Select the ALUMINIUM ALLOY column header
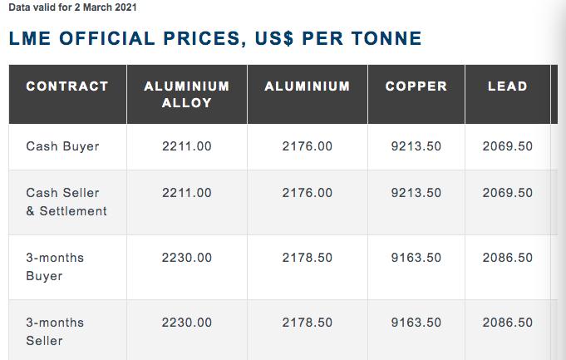 point(187,94)
